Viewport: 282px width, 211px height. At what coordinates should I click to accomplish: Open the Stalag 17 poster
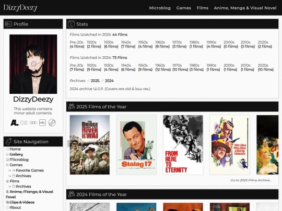[136, 145]
